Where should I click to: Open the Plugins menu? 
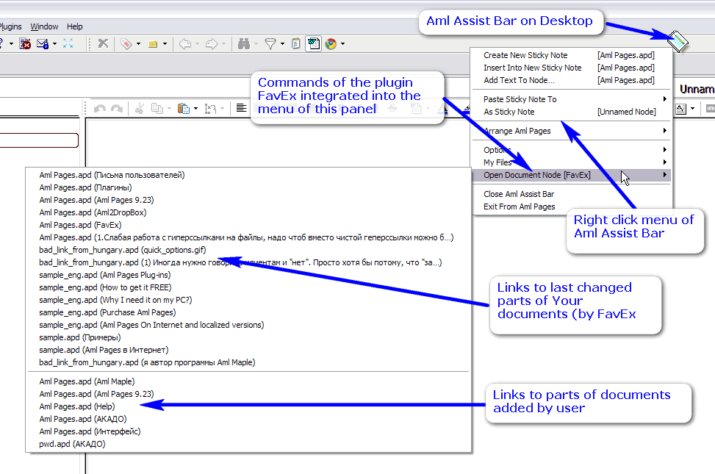[x=10, y=26]
